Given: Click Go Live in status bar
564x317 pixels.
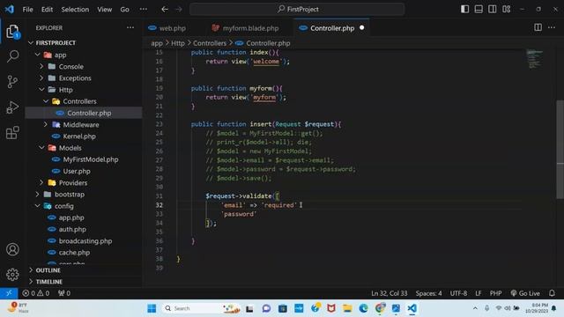Looking at the screenshot, I should click(525, 293).
